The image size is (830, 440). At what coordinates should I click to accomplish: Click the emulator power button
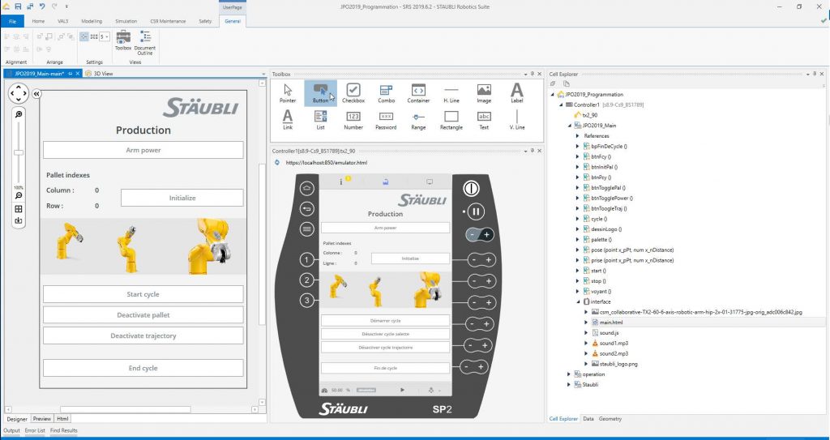(471, 188)
